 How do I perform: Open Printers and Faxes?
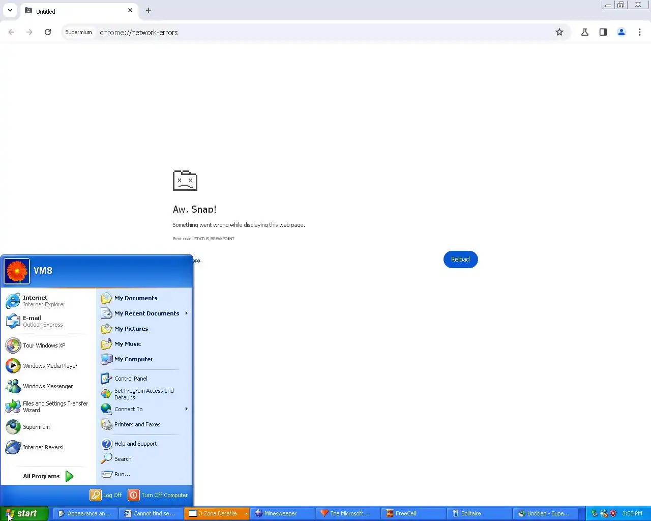coord(145,424)
